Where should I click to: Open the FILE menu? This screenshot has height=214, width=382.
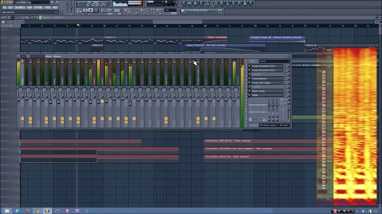(x=4, y=8)
